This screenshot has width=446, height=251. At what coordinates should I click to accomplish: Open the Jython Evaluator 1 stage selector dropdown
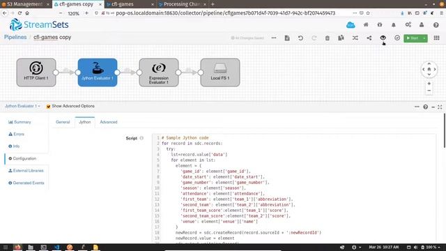22,106
